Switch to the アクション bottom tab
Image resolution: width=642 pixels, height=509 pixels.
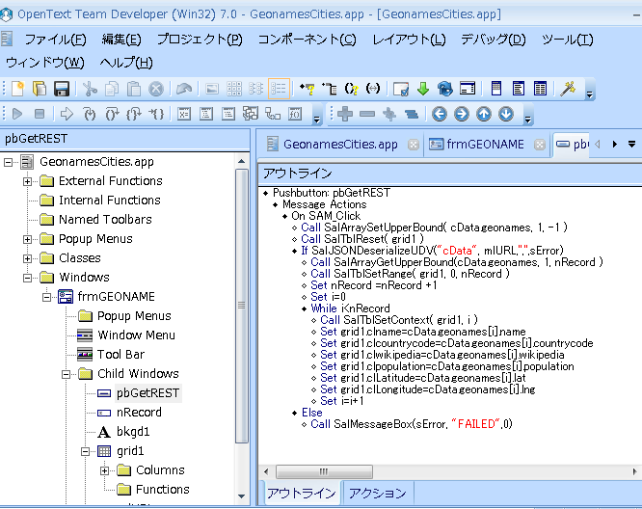point(377,493)
